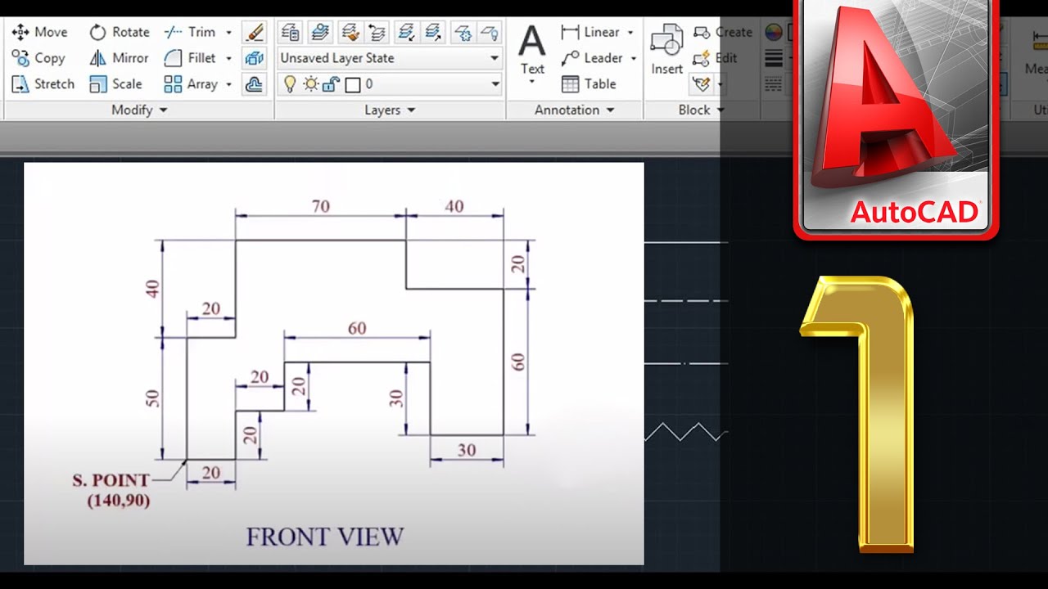This screenshot has height=589, width=1048.
Task: Click the Layer Freeze icon
Action: pos(463,32)
